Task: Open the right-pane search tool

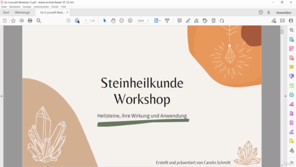Action: [292, 30]
